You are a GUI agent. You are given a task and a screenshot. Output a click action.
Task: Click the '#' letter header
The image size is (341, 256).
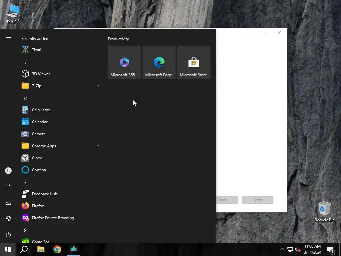25,62
